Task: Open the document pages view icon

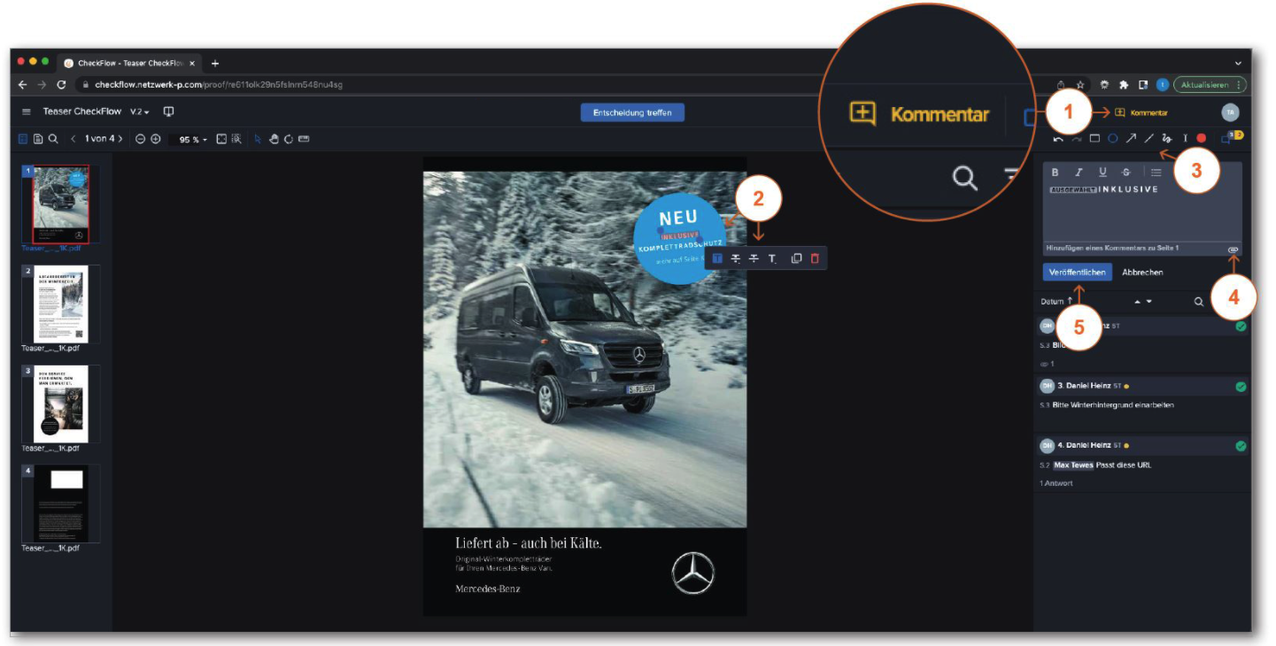Action: [38, 139]
